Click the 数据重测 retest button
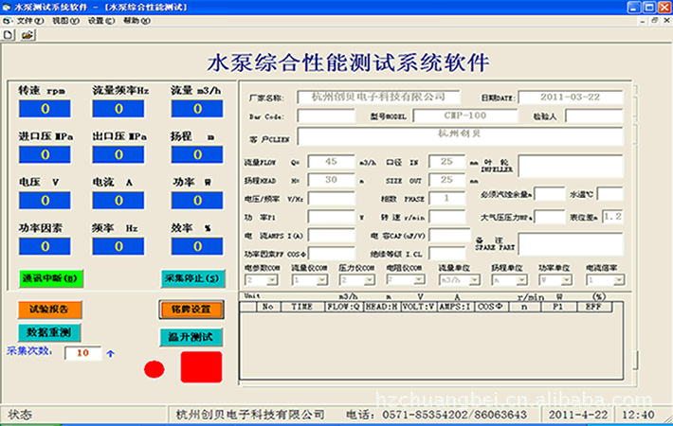Viewport: 673px width, 426px height. pyautogui.click(x=50, y=332)
